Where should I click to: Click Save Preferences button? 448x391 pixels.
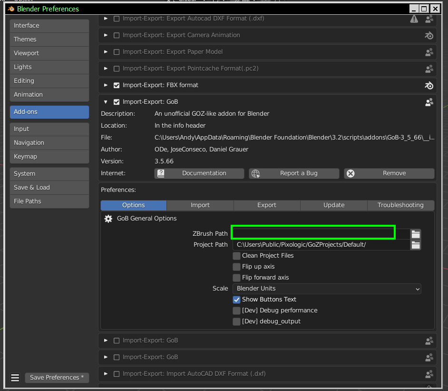tap(57, 378)
